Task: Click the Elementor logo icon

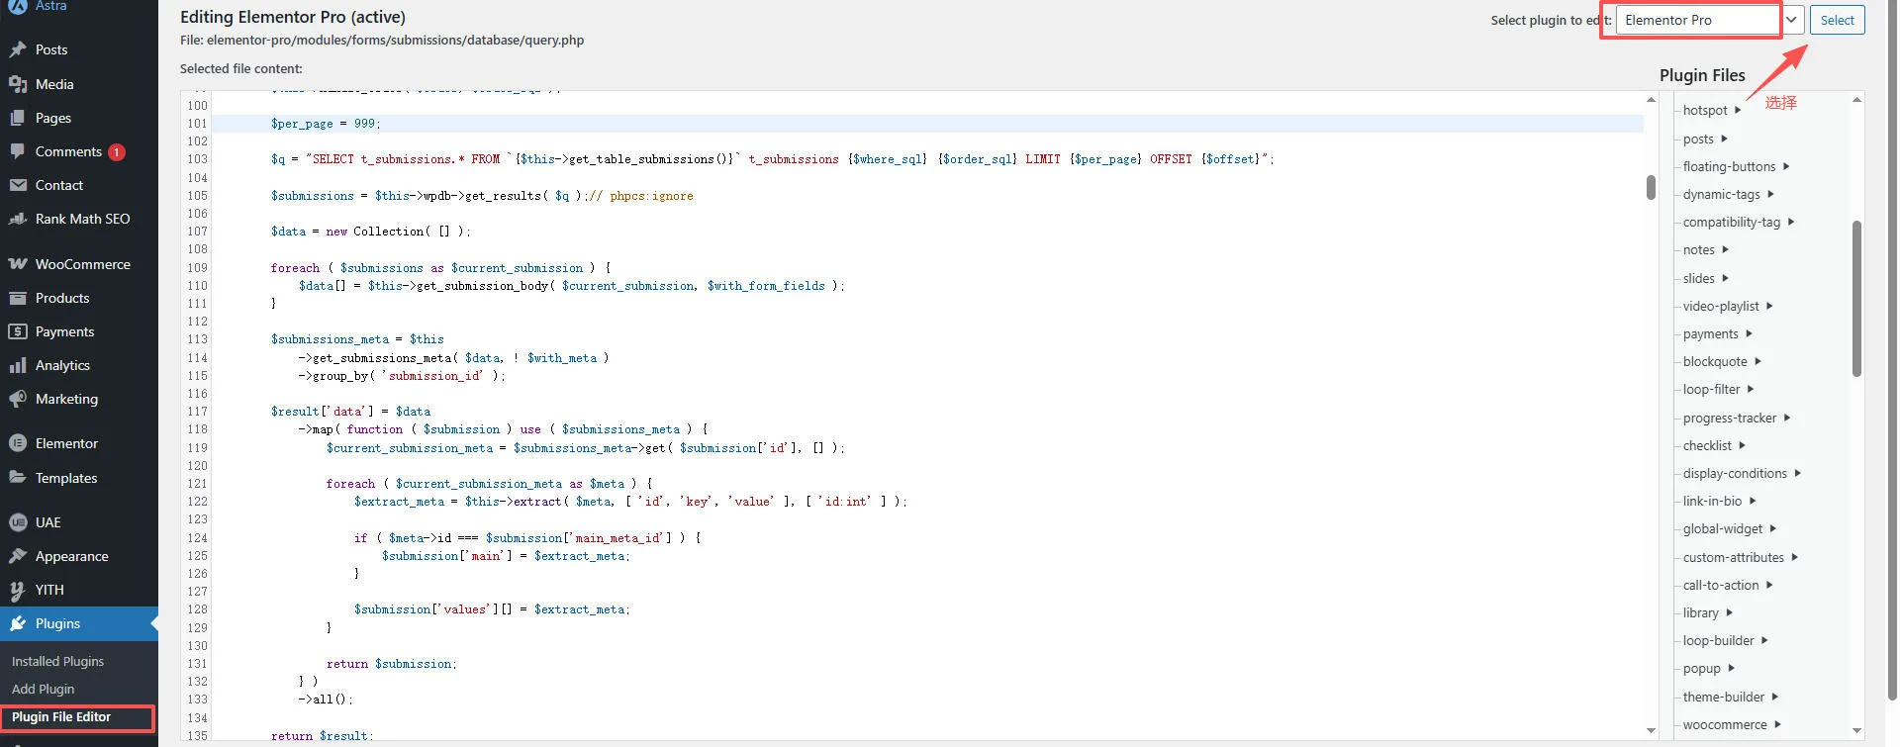Action: (x=18, y=443)
